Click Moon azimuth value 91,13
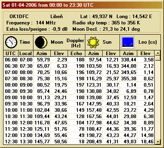 click(42, 98)
